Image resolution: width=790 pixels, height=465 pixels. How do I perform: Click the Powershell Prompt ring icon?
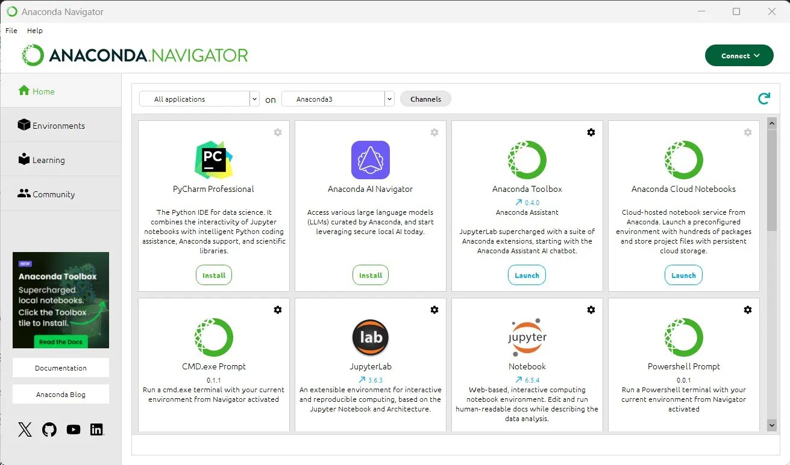(x=684, y=337)
